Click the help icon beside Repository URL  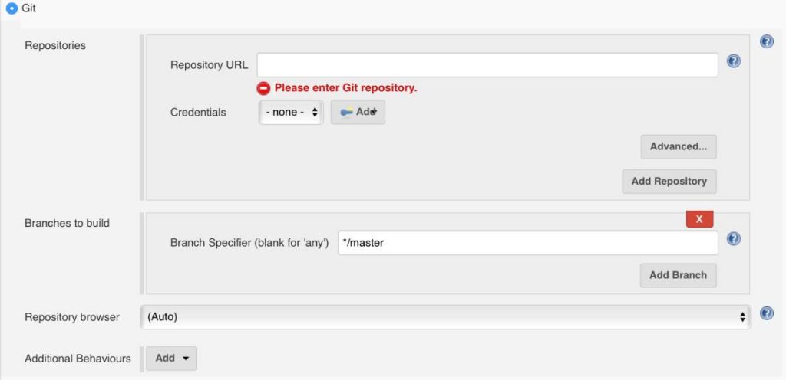(x=733, y=61)
